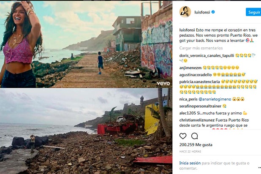This screenshot has width=261, height=174.
Task: Click the Inicia sesión link
Action: tap(190, 162)
